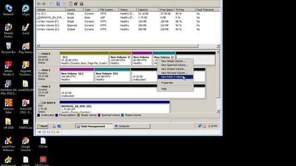Sort list by the Volume column header
Viewport: 296px width, 166px height.
(50, 10)
